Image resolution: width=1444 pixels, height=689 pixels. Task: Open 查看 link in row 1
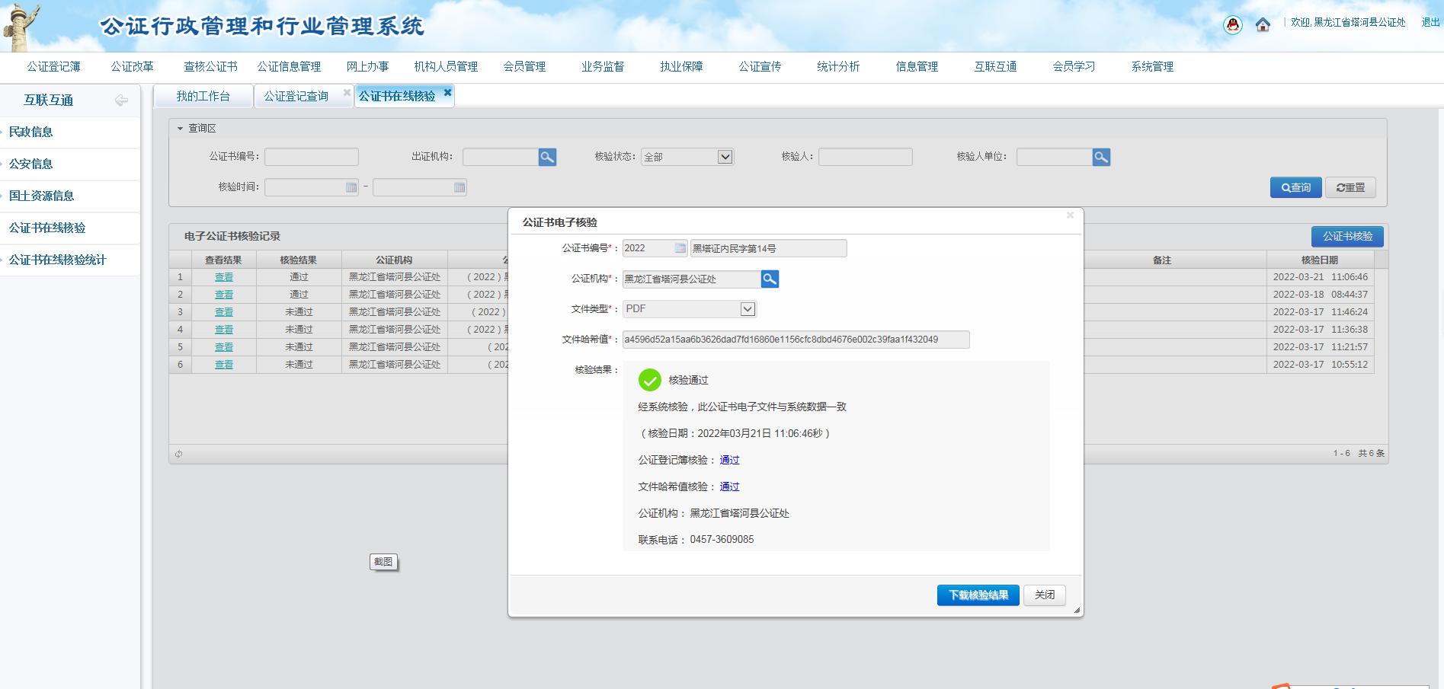coord(223,277)
